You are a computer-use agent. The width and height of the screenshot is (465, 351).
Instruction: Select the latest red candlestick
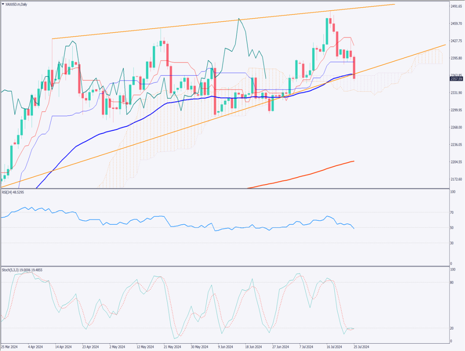pos(354,67)
